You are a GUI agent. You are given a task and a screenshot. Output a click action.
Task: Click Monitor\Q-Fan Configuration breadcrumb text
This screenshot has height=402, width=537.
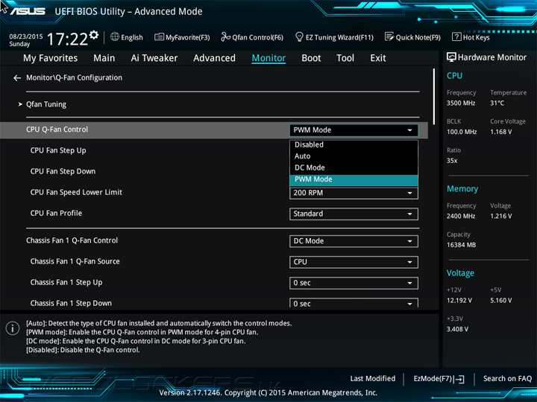[x=75, y=78]
